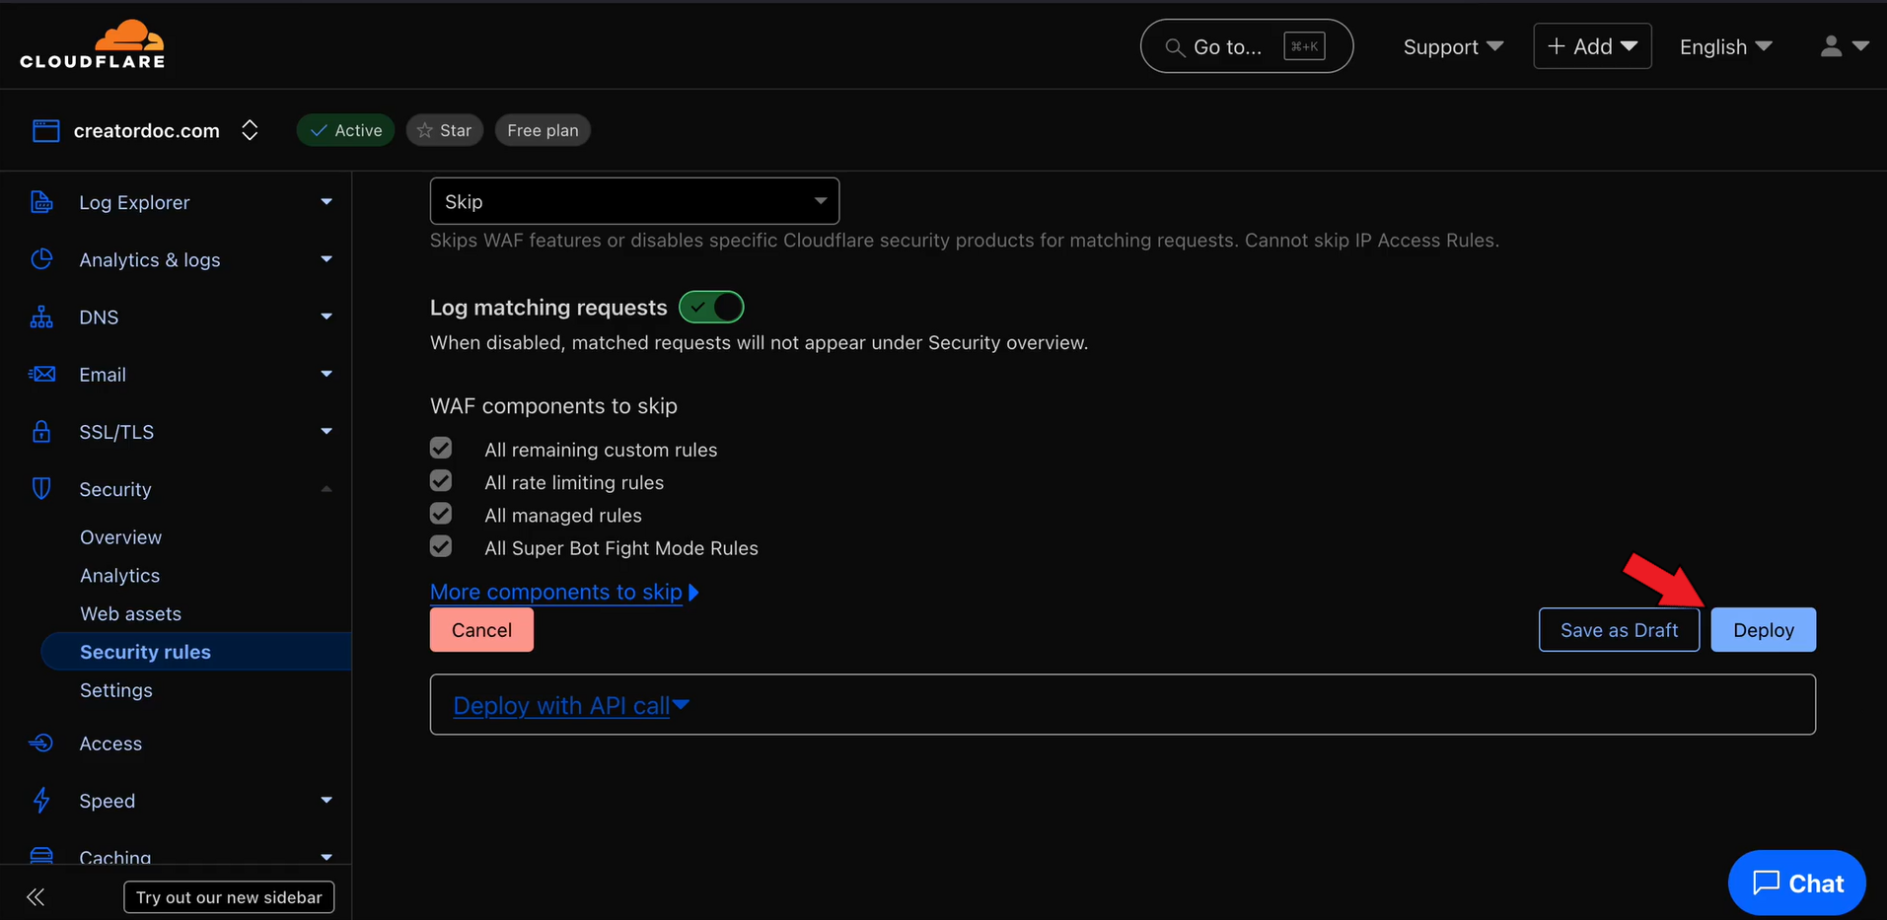Open the Skip action dropdown
The width and height of the screenshot is (1887, 920).
[634, 201]
